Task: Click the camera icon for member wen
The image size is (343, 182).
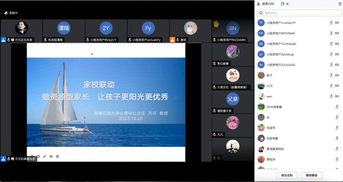Action: [337, 96]
